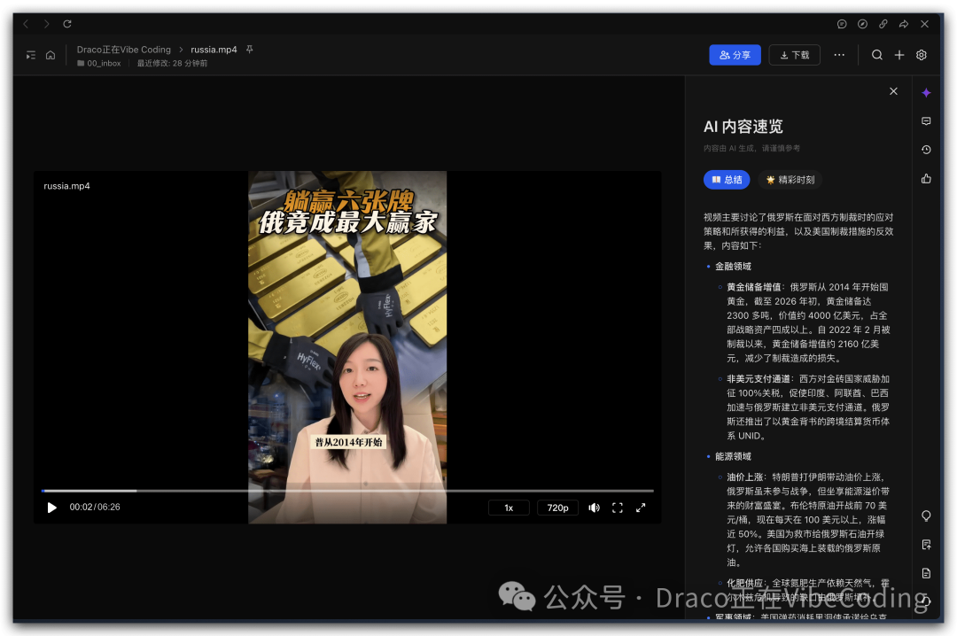
Task: Click the AI sparkle icon in right sidebar
Action: click(x=925, y=91)
